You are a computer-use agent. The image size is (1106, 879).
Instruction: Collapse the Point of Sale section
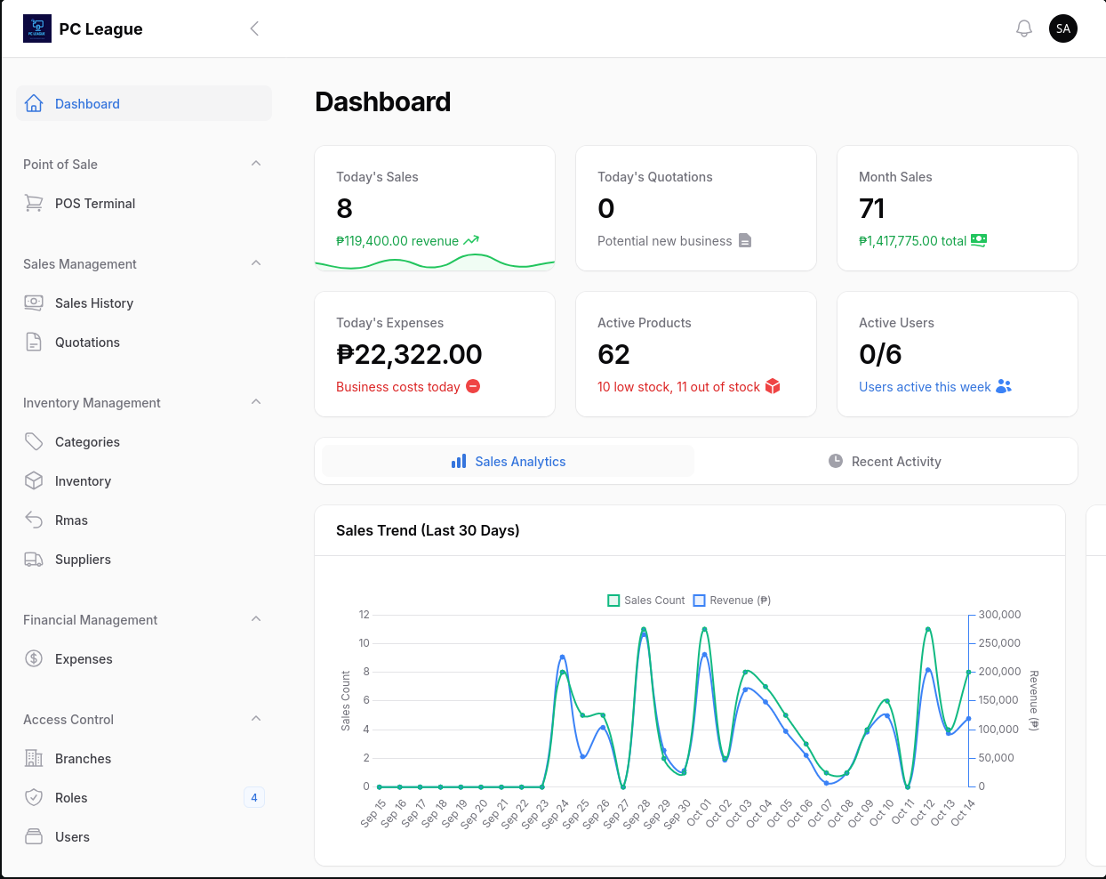point(255,164)
